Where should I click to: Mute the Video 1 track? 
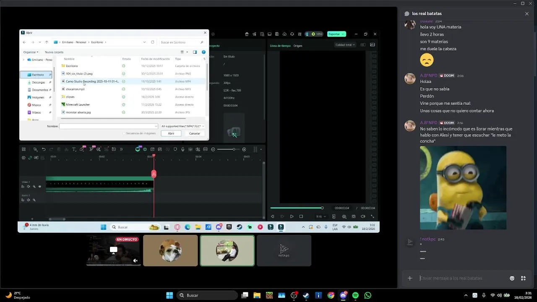coord(29,187)
